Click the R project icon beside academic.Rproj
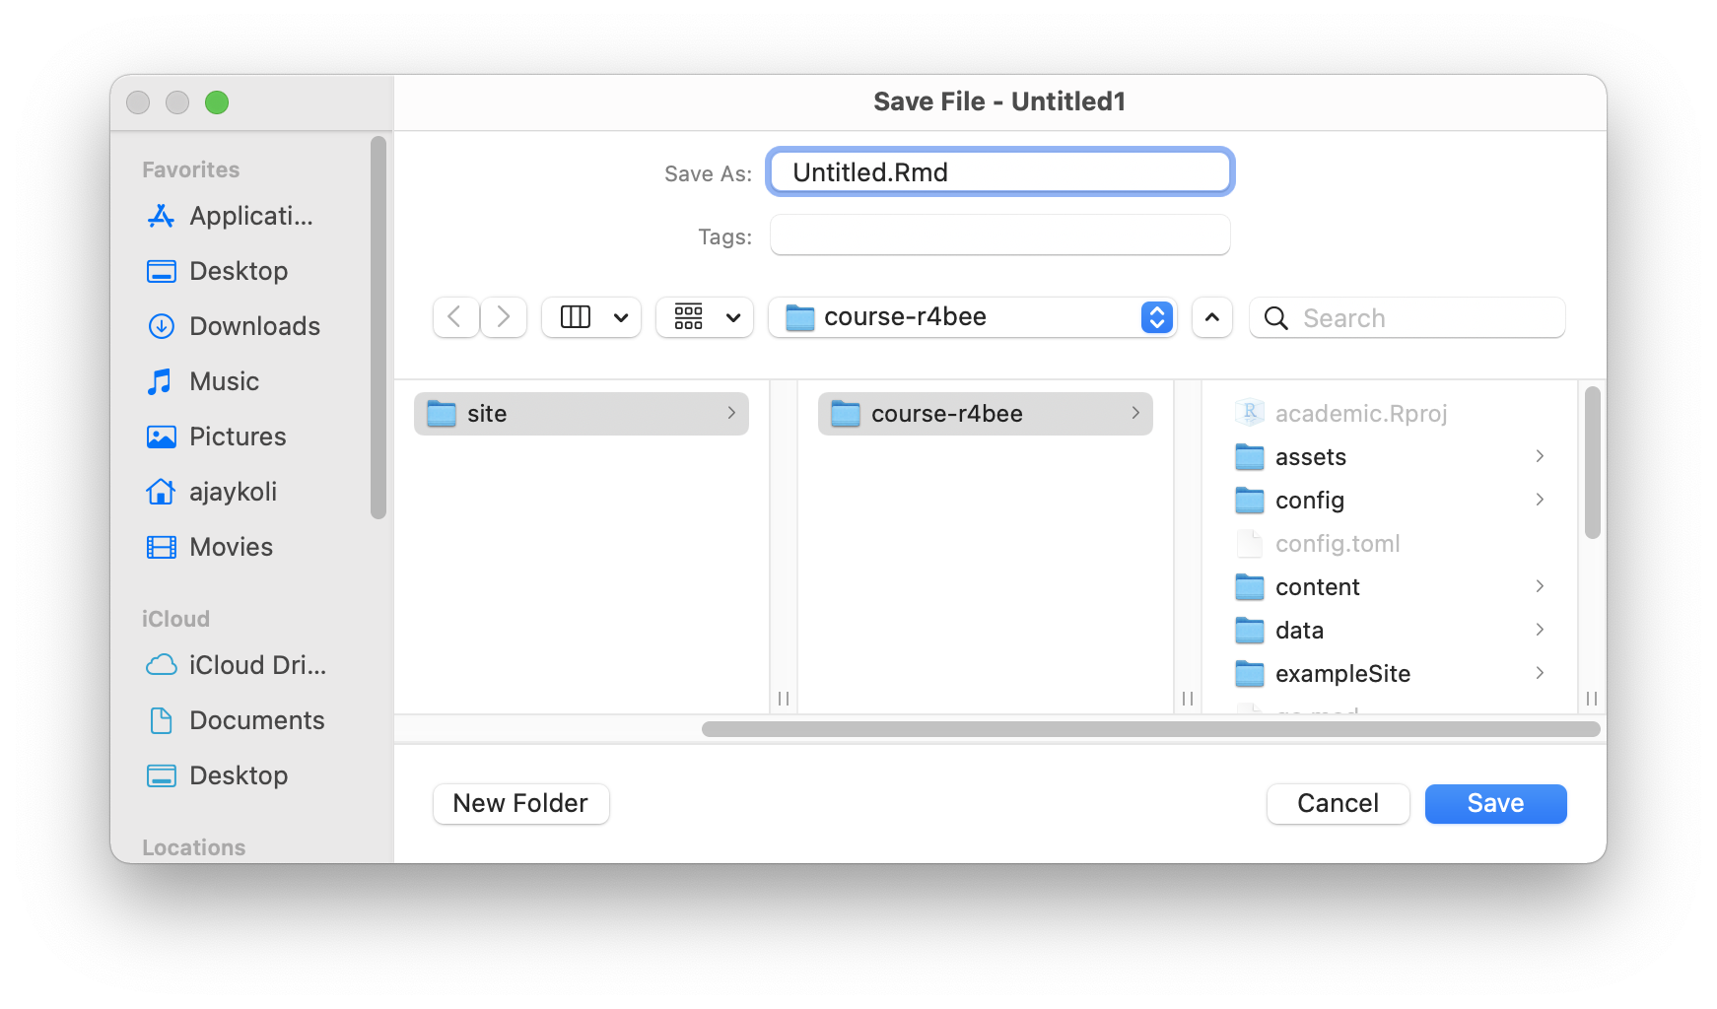 coord(1250,413)
